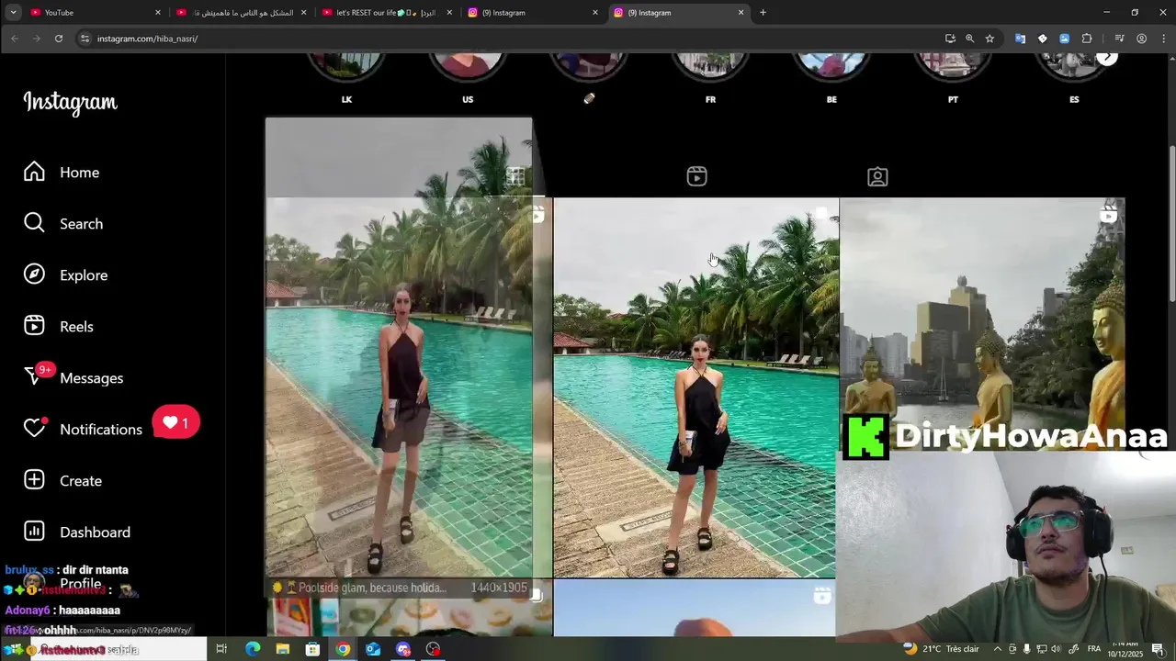Open the weather widget showing 21°C
The height and width of the screenshot is (661, 1176).
(940, 649)
